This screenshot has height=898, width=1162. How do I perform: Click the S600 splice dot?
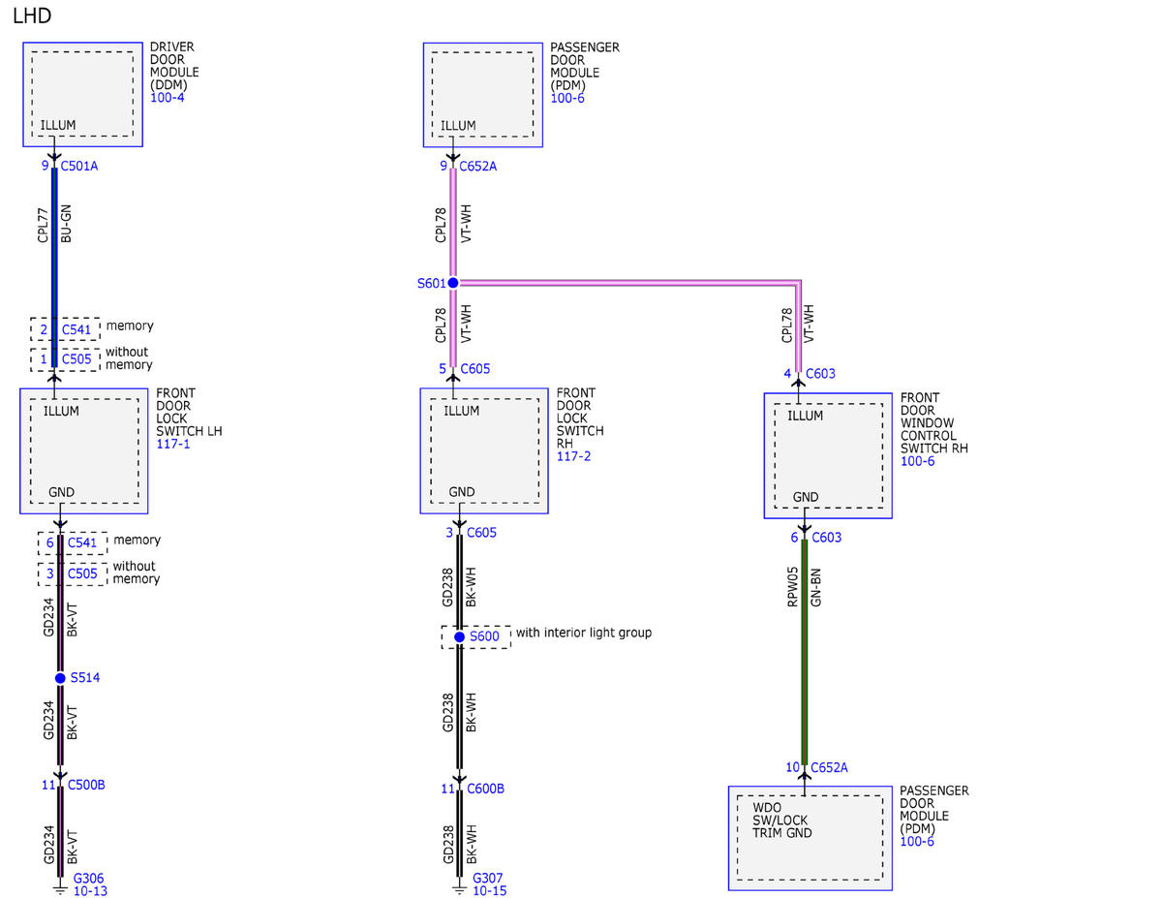pyautogui.click(x=459, y=636)
